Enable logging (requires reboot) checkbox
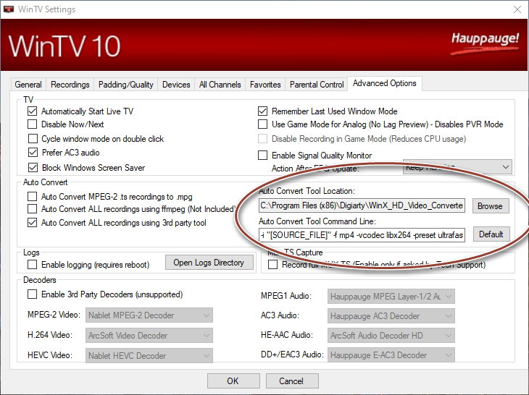This screenshot has width=529, height=395. [x=33, y=265]
